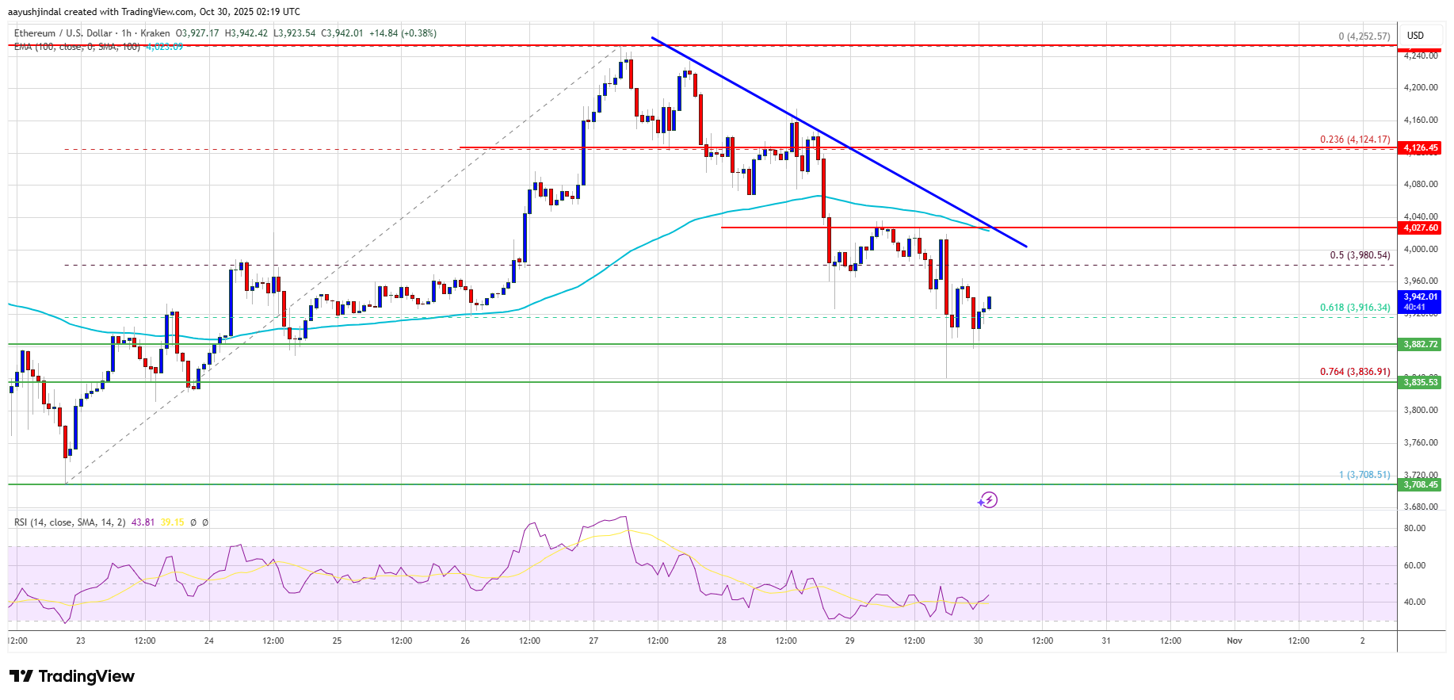Click the red 4,027.60 price label
The image size is (1454, 700).
[1420, 228]
